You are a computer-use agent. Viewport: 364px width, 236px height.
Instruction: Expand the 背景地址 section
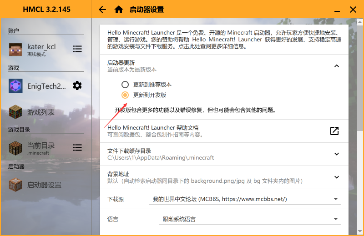point(337,177)
